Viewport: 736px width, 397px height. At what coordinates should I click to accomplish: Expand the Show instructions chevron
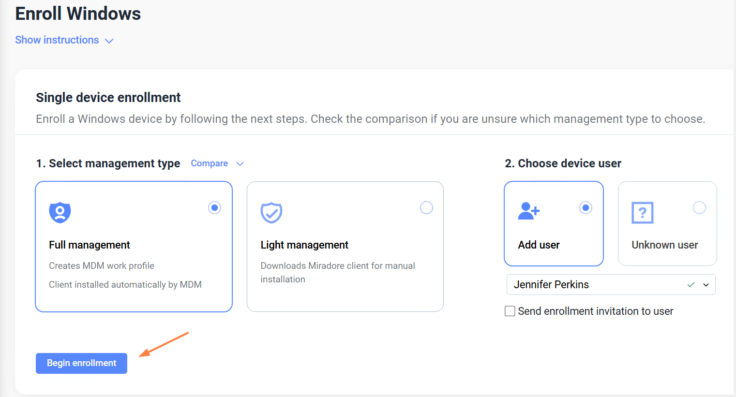click(109, 41)
